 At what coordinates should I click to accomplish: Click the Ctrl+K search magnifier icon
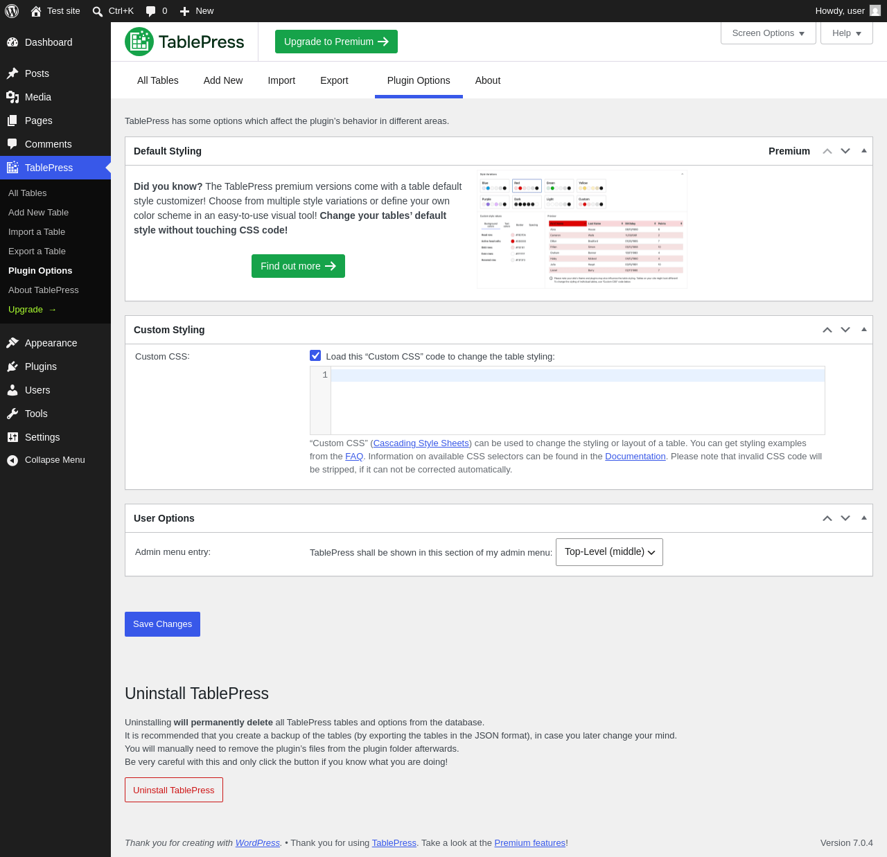pyautogui.click(x=98, y=11)
